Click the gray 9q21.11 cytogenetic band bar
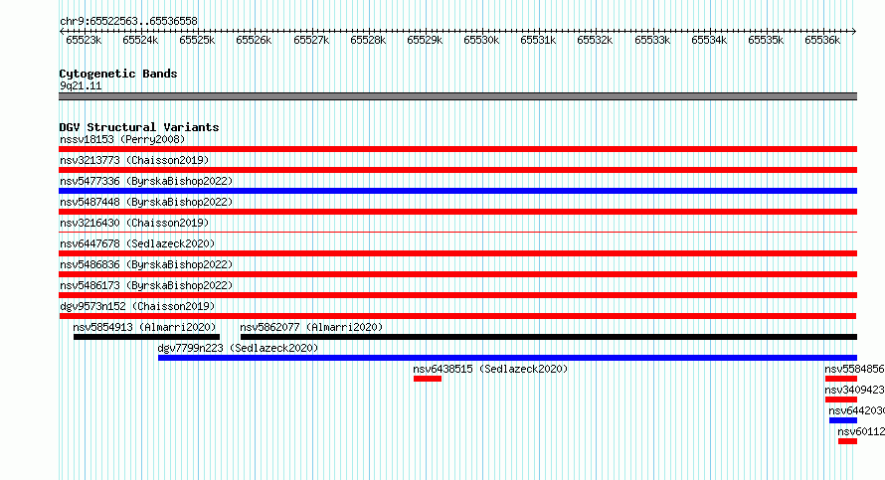 point(457,96)
